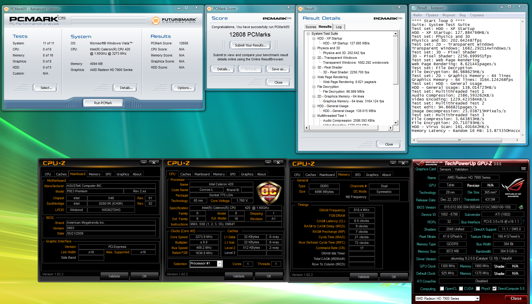Collapse the Web Page Rendering node
The image size is (532, 304).
(314, 77)
